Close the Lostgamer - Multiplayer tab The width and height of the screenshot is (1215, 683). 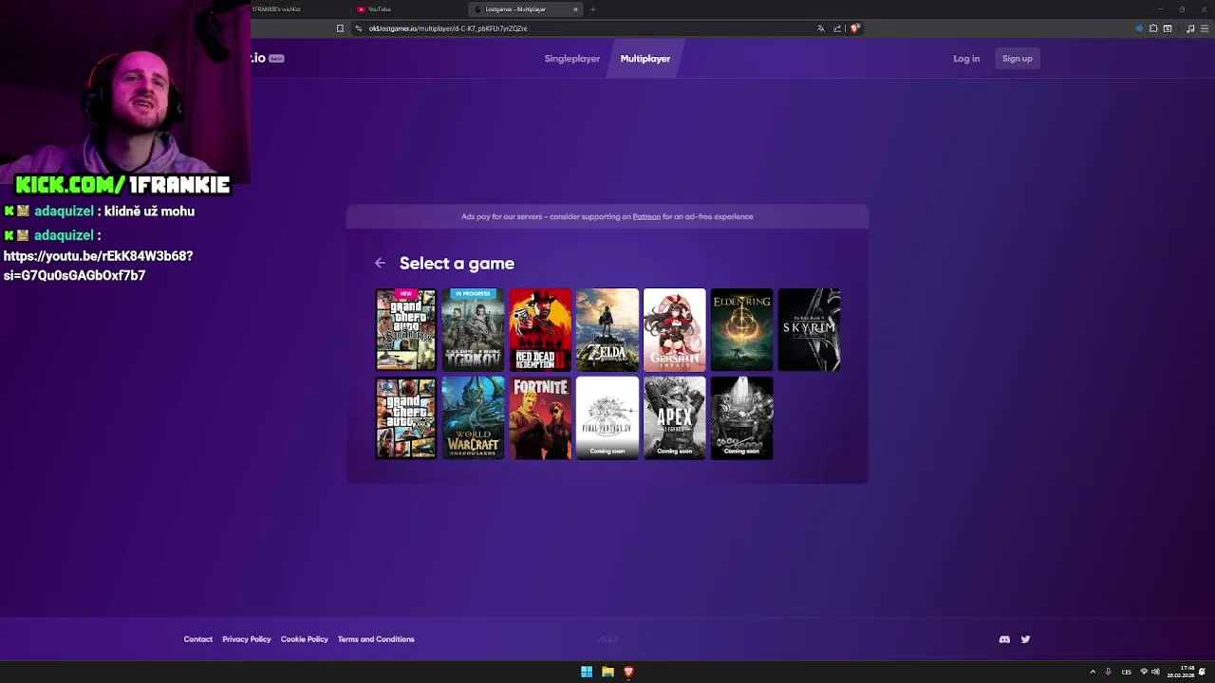click(x=575, y=9)
